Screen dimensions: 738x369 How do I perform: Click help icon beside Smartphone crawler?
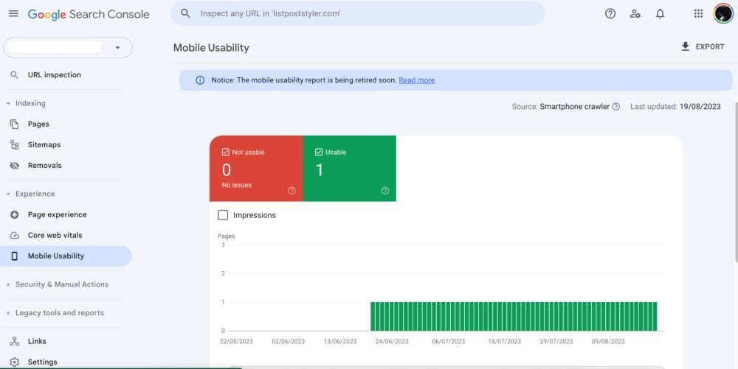615,107
